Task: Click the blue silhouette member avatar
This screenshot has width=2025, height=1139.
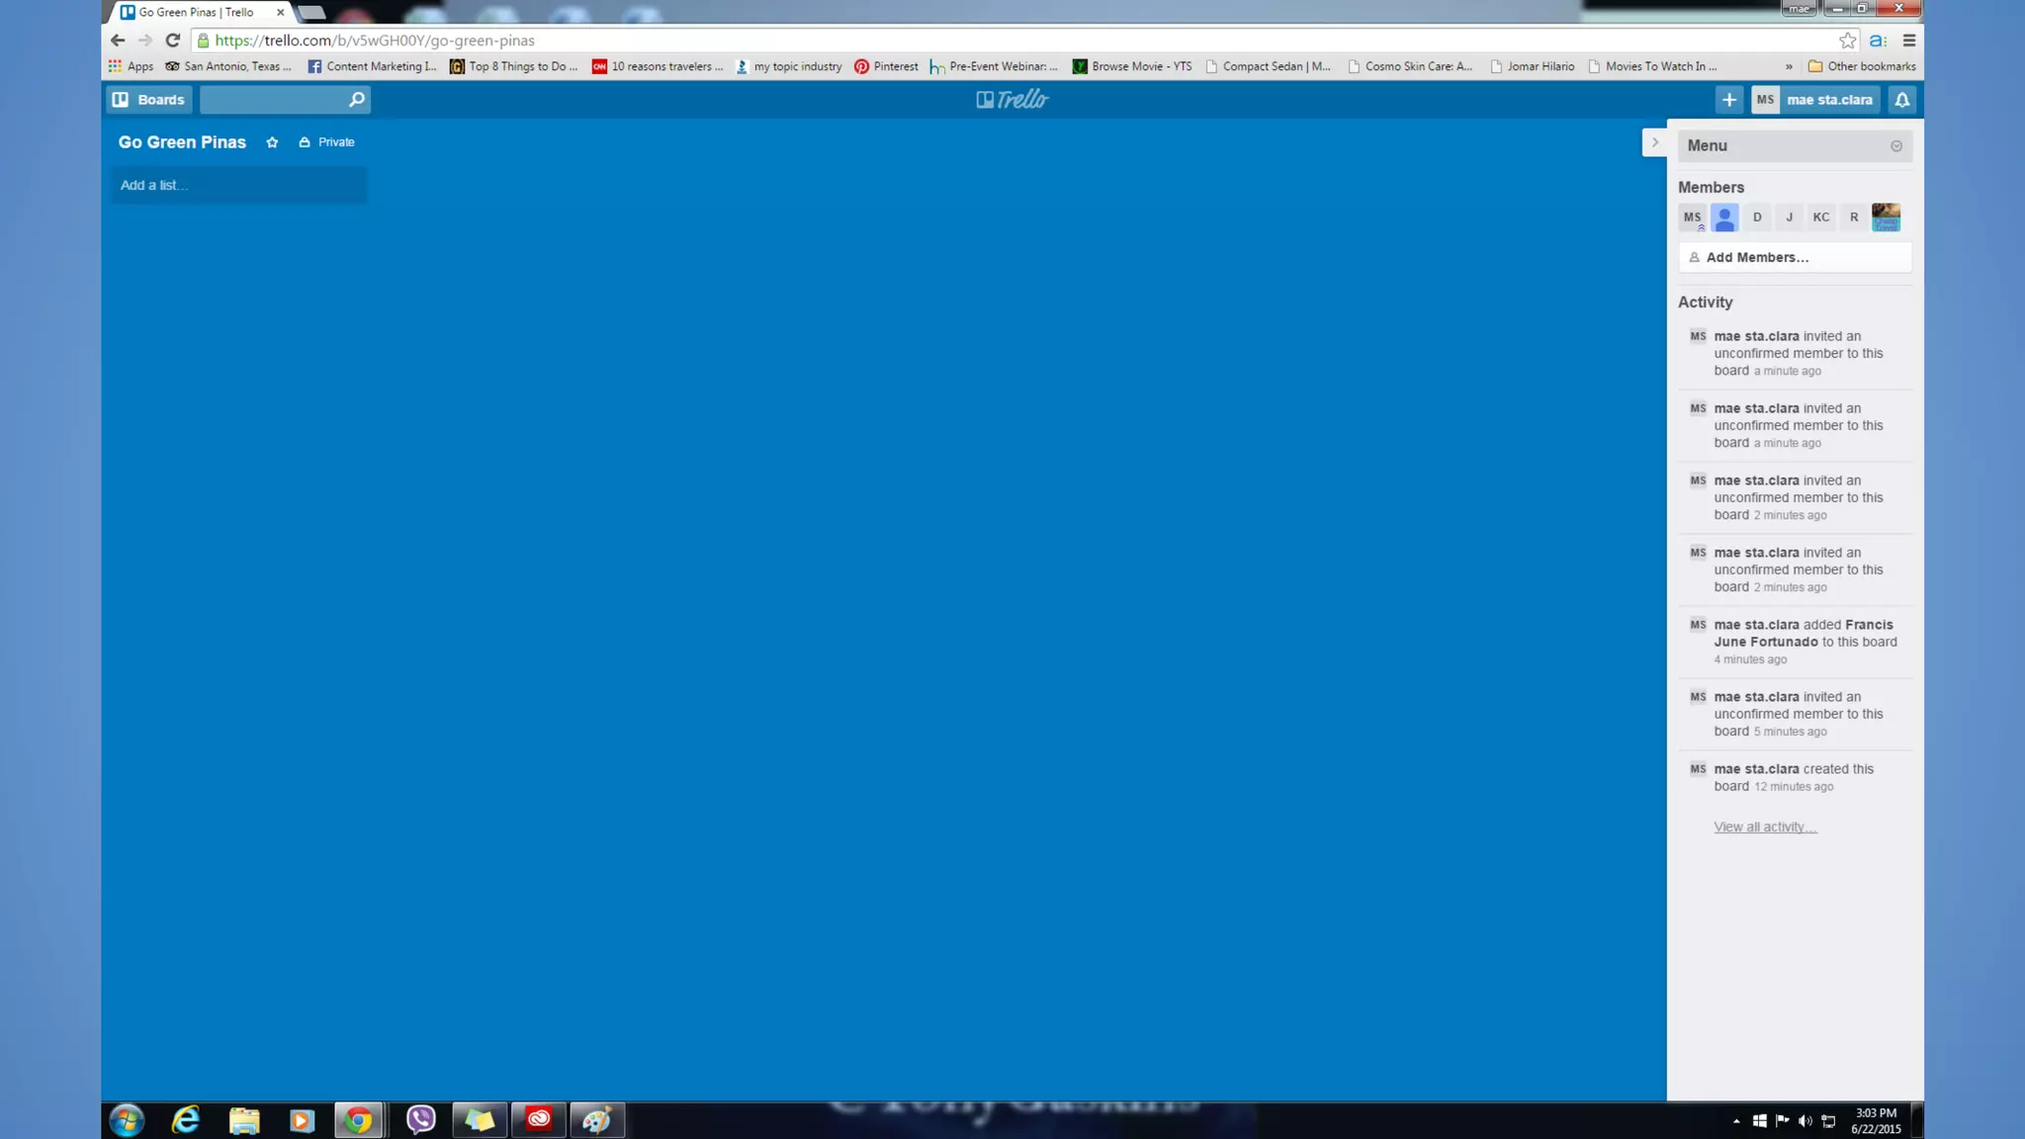Action: pos(1724,218)
